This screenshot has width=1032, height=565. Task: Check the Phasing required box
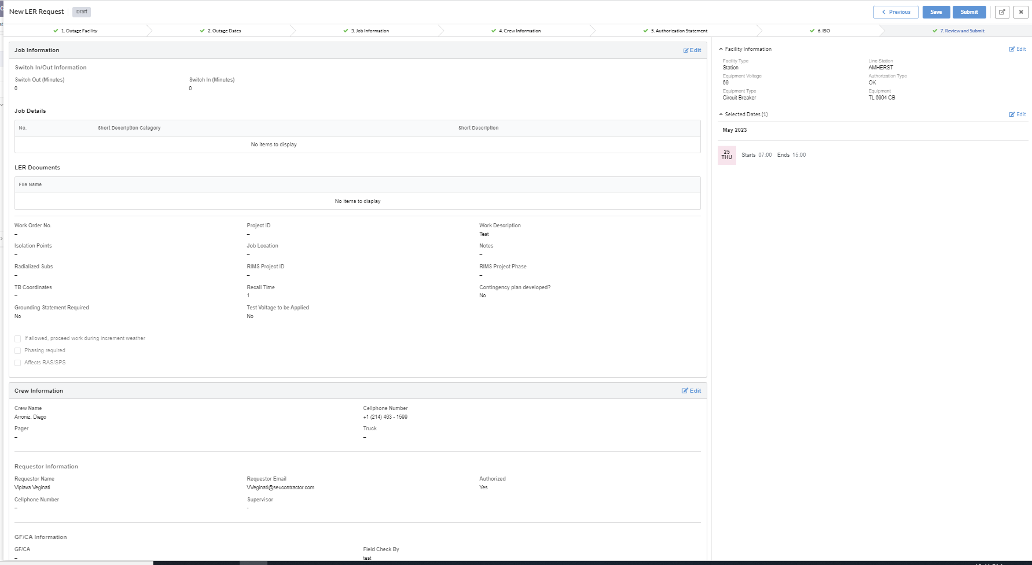(x=18, y=351)
